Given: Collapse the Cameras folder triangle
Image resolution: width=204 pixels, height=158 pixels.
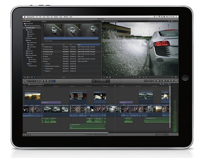Looking at the screenshot, I should coord(26,30).
